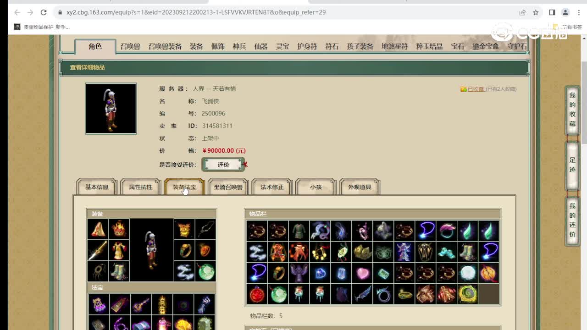This screenshot has width=587, height=330.
Task: Select the green jade orb in equipment panel
Action: tap(205, 271)
